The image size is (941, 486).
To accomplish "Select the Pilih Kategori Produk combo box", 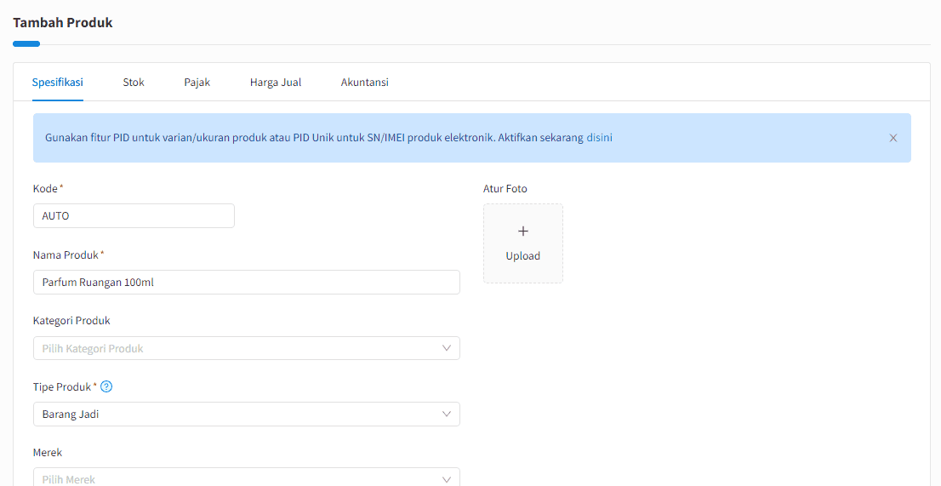I will [x=247, y=348].
